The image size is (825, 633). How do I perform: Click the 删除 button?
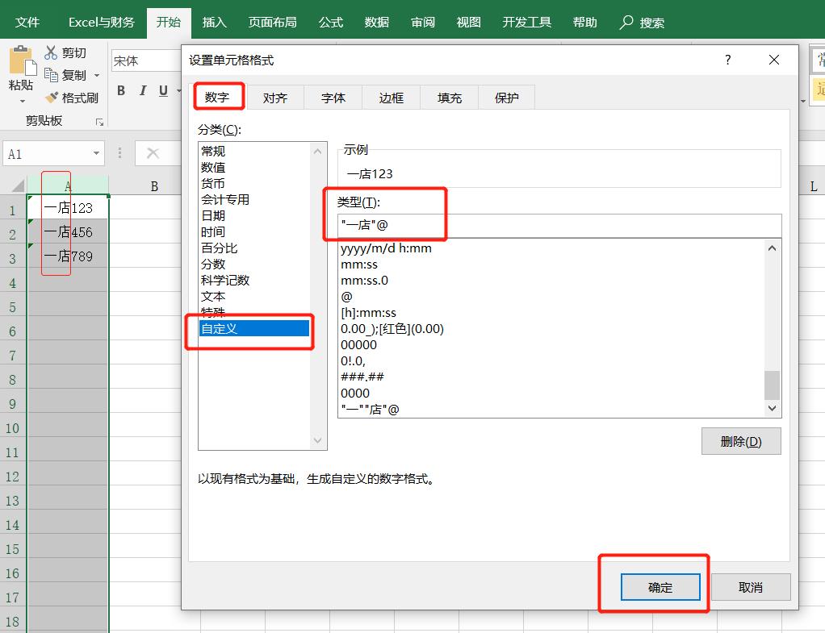point(740,440)
